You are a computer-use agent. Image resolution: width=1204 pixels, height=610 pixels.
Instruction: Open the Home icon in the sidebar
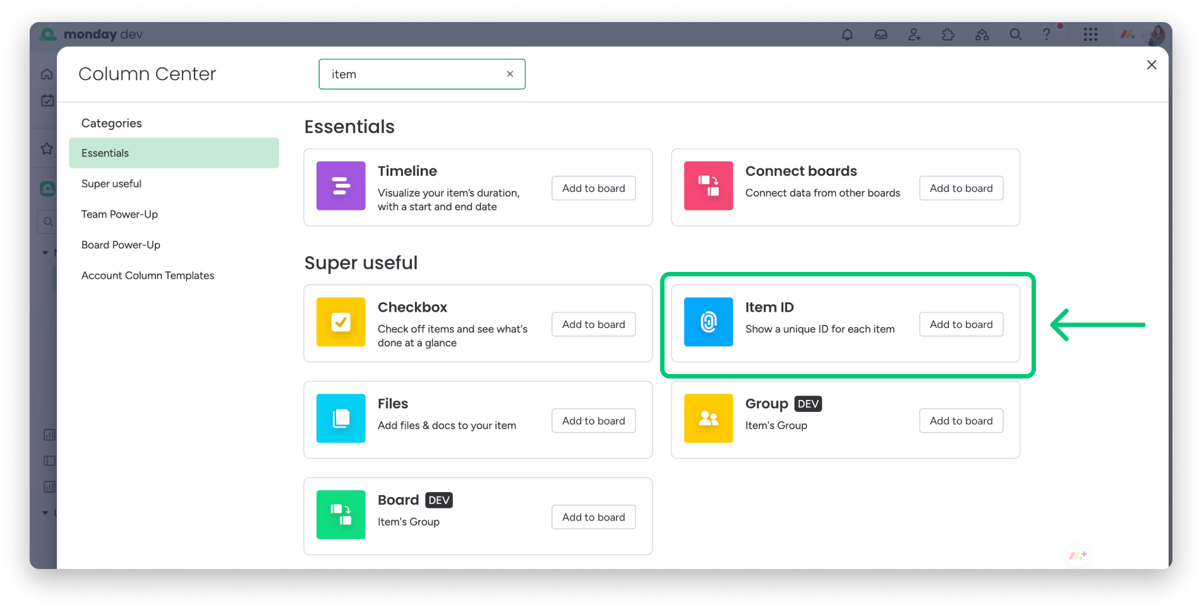pyautogui.click(x=47, y=74)
